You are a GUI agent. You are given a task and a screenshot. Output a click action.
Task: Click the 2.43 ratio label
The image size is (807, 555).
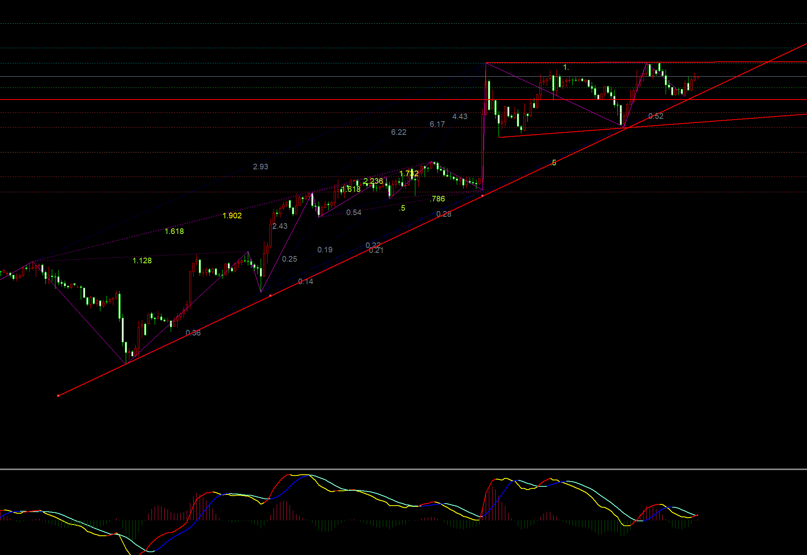[280, 226]
